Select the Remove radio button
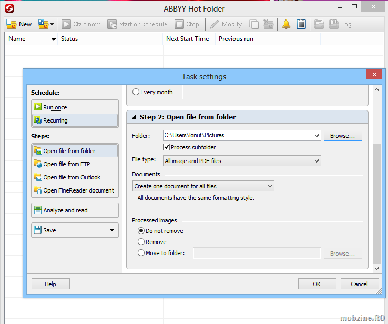The image size is (388, 324). pos(141,241)
